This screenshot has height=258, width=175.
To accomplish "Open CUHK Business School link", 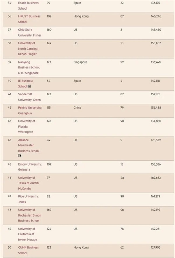I will (28, 250).
